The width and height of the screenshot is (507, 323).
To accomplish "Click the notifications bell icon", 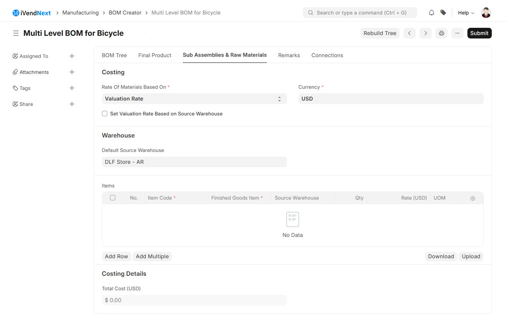I will pos(431,13).
